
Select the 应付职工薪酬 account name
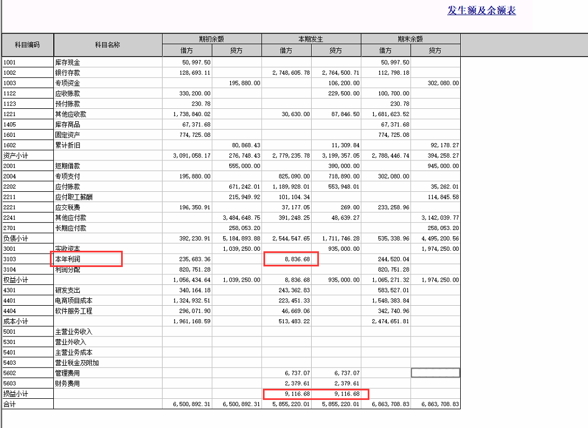click(x=74, y=197)
